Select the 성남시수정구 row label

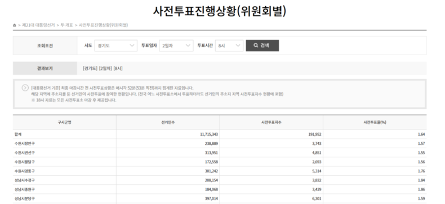pyautogui.click(x=25, y=180)
